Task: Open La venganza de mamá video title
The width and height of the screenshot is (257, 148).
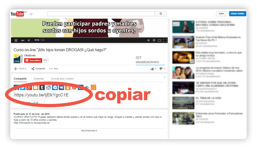Action: [x=219, y=69]
